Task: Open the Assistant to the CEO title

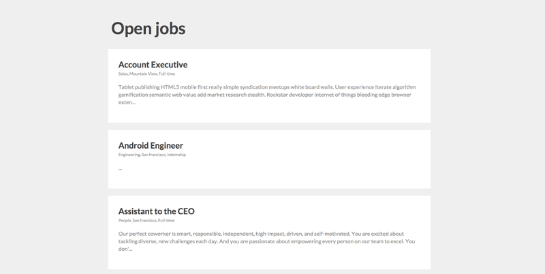Action: [x=157, y=211]
